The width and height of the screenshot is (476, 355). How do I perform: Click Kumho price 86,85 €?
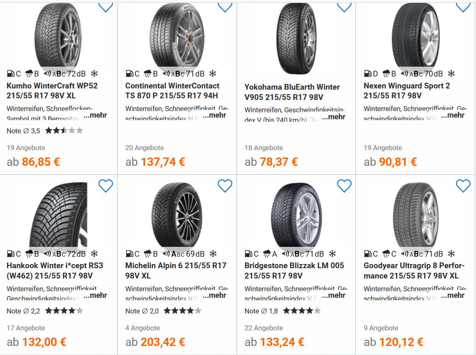pyautogui.click(x=41, y=162)
